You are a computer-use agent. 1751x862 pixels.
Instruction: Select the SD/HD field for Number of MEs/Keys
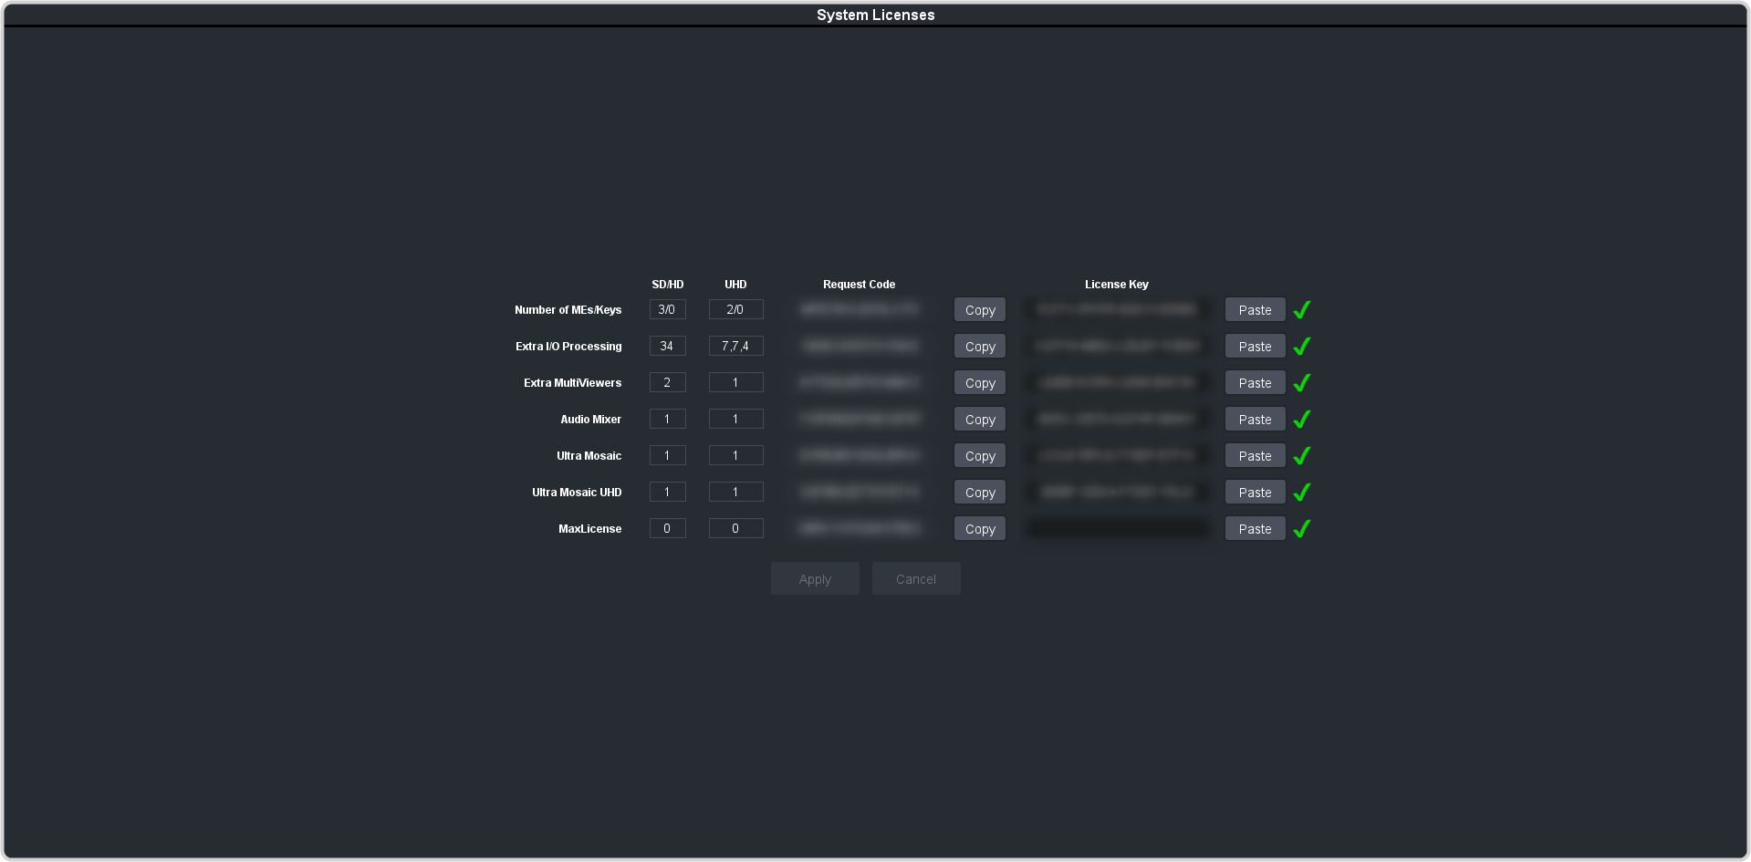click(667, 310)
